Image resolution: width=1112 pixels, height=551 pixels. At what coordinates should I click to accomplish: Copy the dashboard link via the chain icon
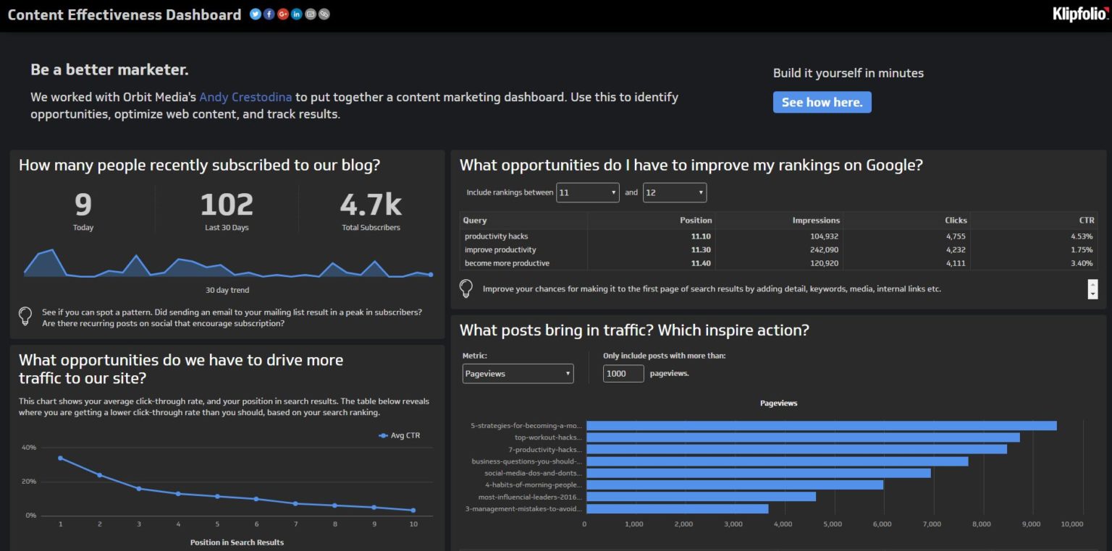coord(324,14)
